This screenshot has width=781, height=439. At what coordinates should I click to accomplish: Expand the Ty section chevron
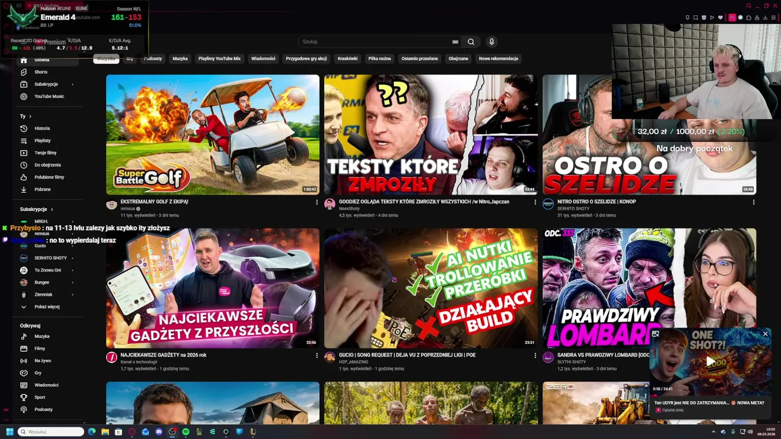coord(30,116)
